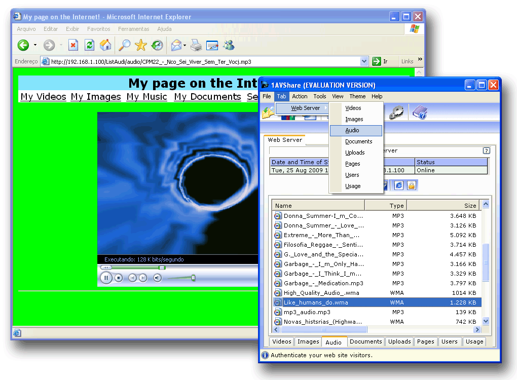
Task: Select the High_Quality_Audio_.wma file
Action: click(x=377, y=293)
